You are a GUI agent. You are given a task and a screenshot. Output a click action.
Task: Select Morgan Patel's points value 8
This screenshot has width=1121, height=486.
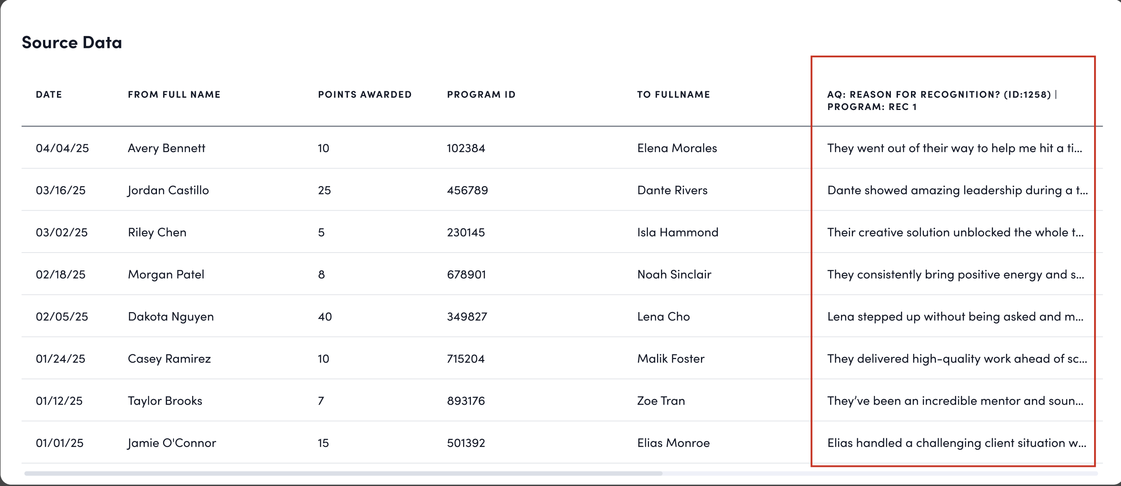point(322,275)
